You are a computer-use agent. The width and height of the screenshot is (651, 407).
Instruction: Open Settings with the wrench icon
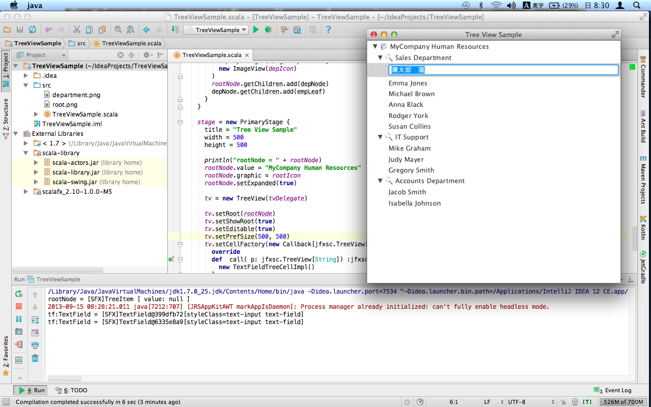(284, 30)
